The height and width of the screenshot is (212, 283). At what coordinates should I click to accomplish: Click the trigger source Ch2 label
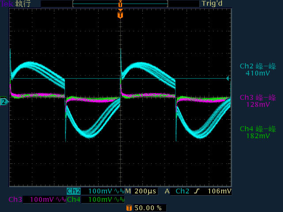[x=183, y=191]
